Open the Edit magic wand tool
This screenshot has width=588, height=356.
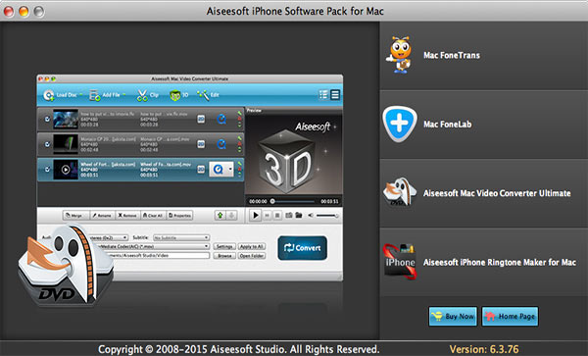point(208,95)
